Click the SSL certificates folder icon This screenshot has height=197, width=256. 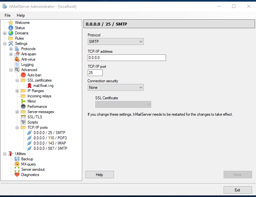pos(23,80)
